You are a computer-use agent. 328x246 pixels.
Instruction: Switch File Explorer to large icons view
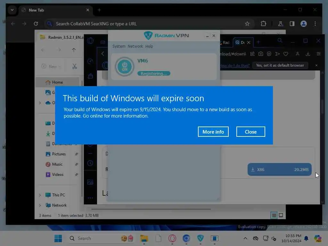click(281, 215)
